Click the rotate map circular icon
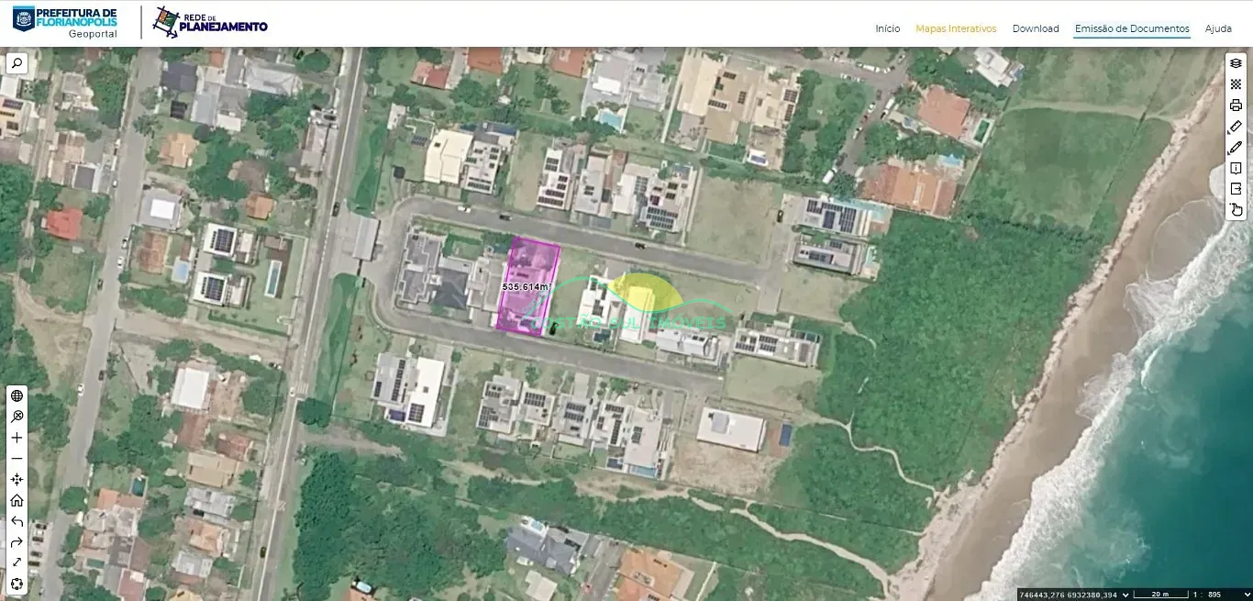 [x=17, y=584]
